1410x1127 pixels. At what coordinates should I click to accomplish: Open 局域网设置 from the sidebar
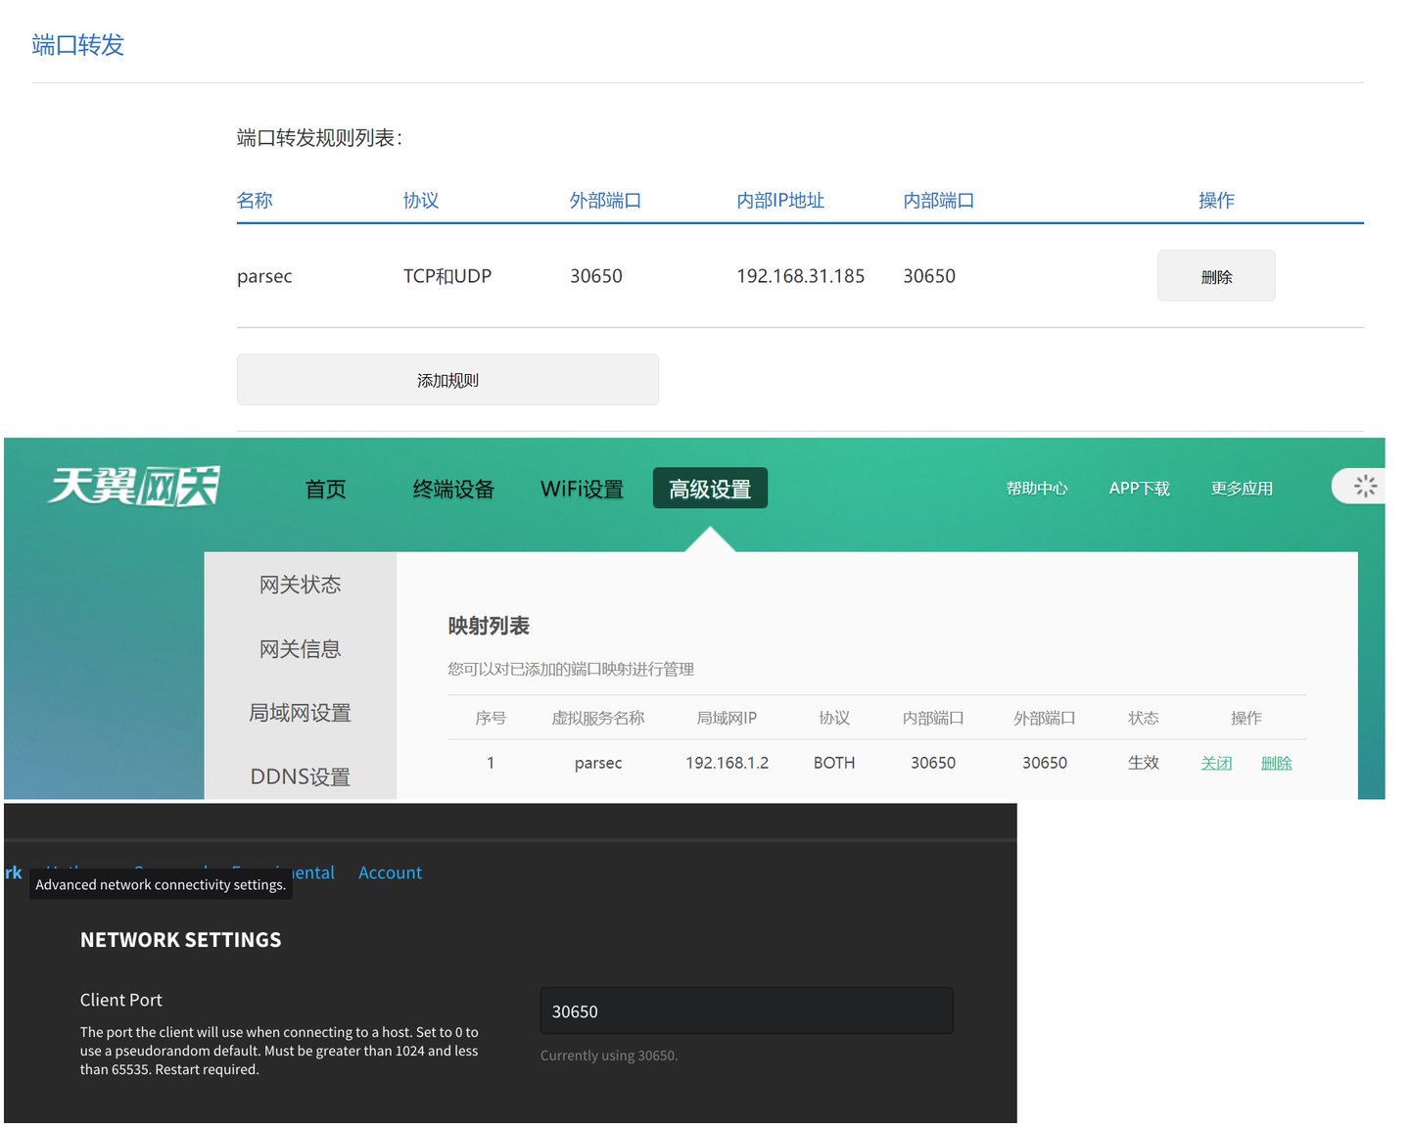click(301, 713)
